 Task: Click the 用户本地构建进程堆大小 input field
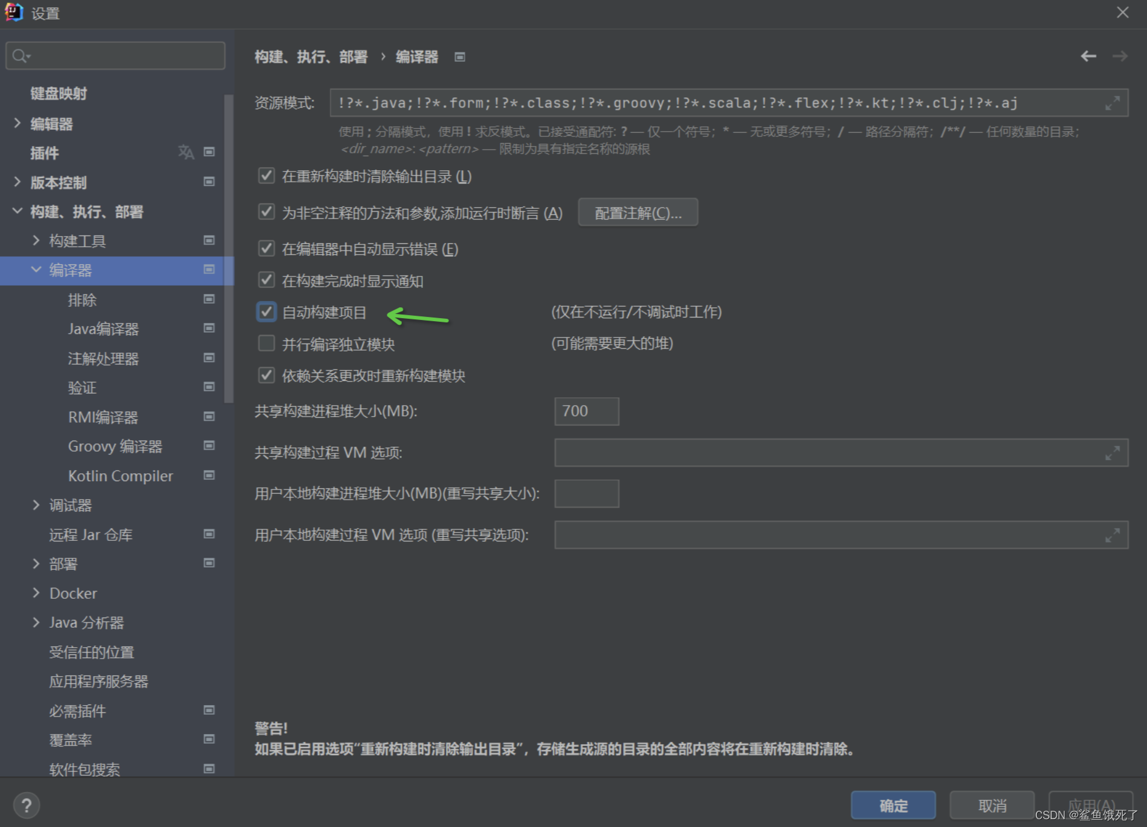pyautogui.click(x=587, y=494)
